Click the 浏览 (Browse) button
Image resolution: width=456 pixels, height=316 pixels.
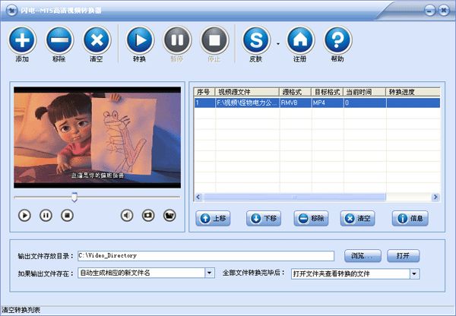363,255
